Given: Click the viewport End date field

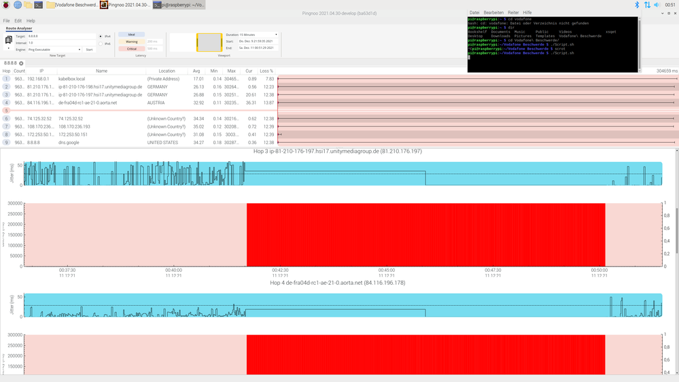Looking at the screenshot, I should tap(258, 48).
